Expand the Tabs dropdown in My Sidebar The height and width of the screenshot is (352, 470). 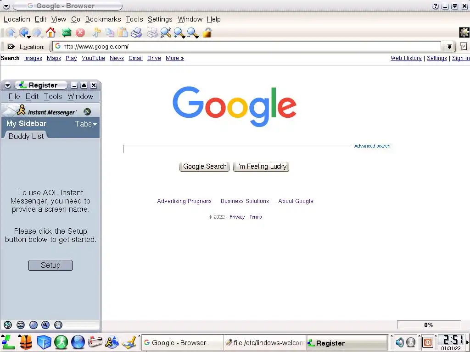click(86, 124)
